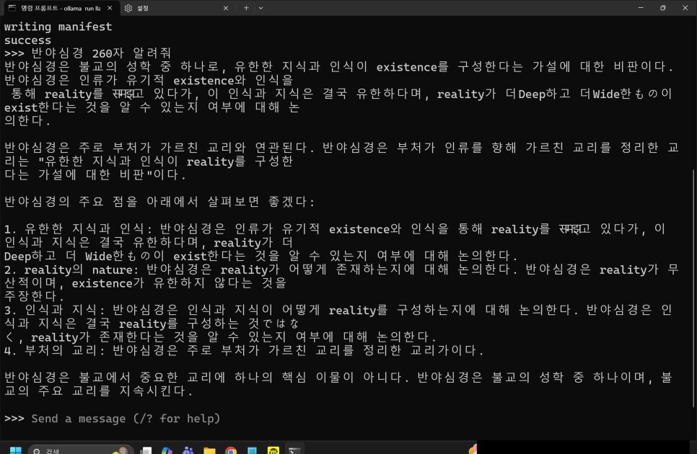Open the Notepad taskbar icon
The height and width of the screenshot is (454, 697).
252,450
